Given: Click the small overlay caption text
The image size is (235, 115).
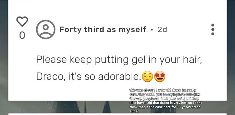Looking at the screenshot, I should pos(166,101).
